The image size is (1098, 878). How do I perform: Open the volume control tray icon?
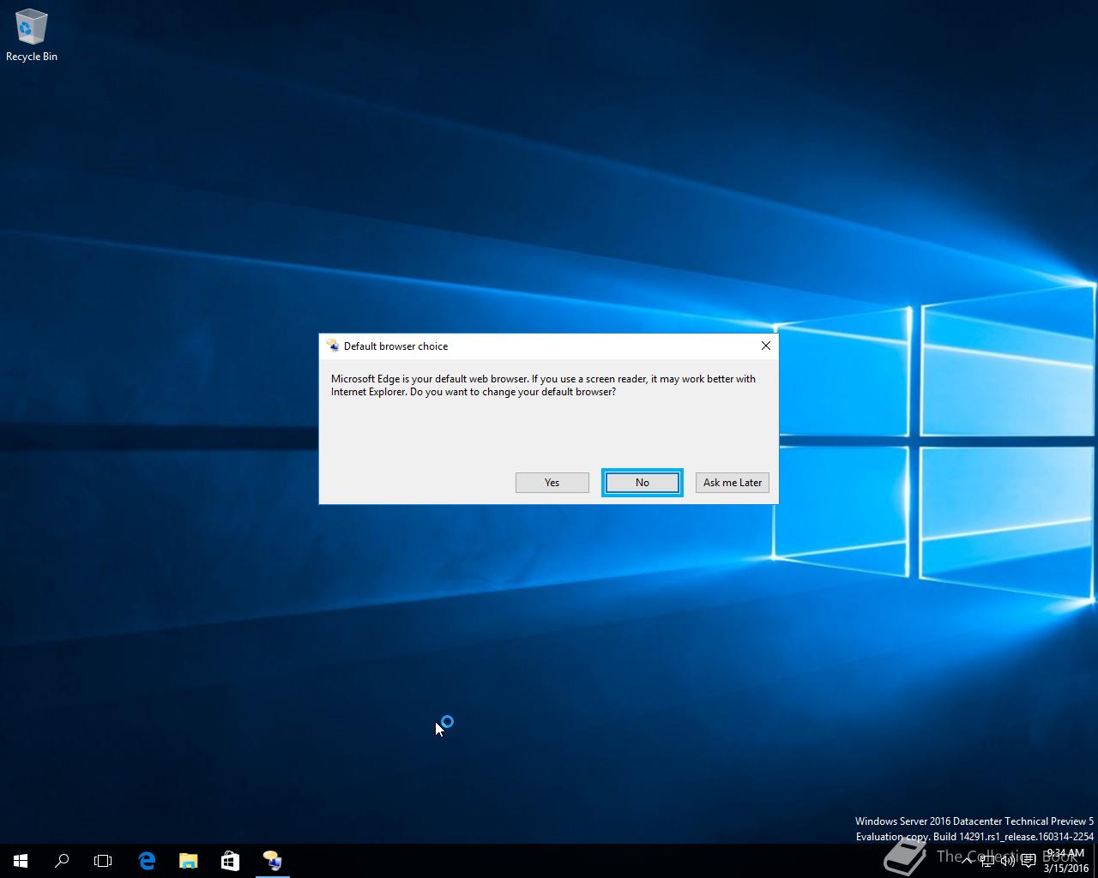(1008, 861)
